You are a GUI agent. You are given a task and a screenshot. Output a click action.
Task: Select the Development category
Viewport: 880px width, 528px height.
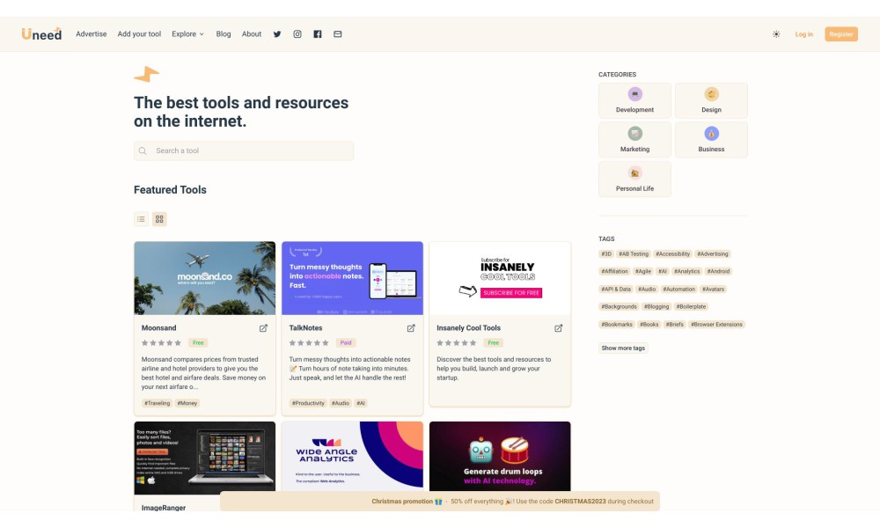(634, 100)
